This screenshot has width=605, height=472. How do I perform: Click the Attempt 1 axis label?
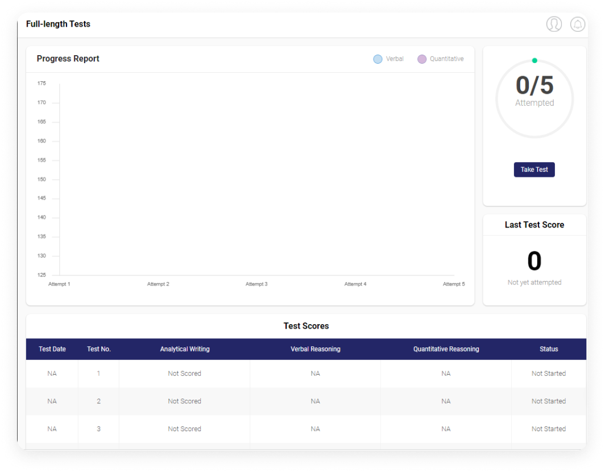point(59,284)
